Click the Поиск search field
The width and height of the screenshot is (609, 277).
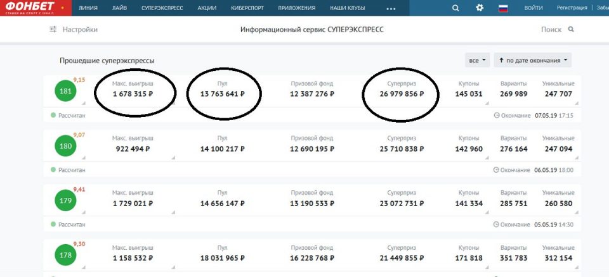tap(551, 30)
